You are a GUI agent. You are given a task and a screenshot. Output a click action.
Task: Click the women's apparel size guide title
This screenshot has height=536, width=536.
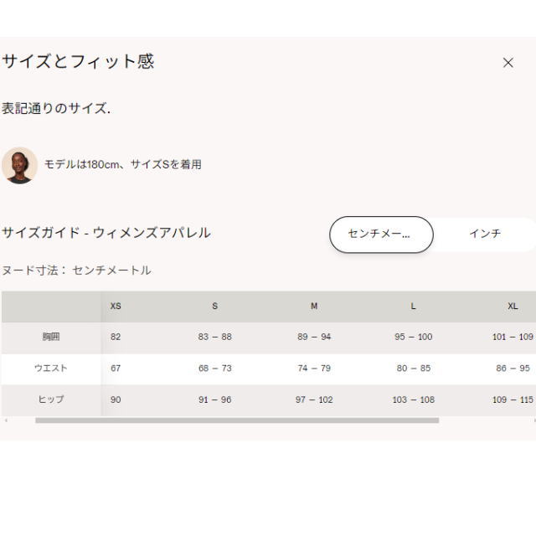point(106,233)
